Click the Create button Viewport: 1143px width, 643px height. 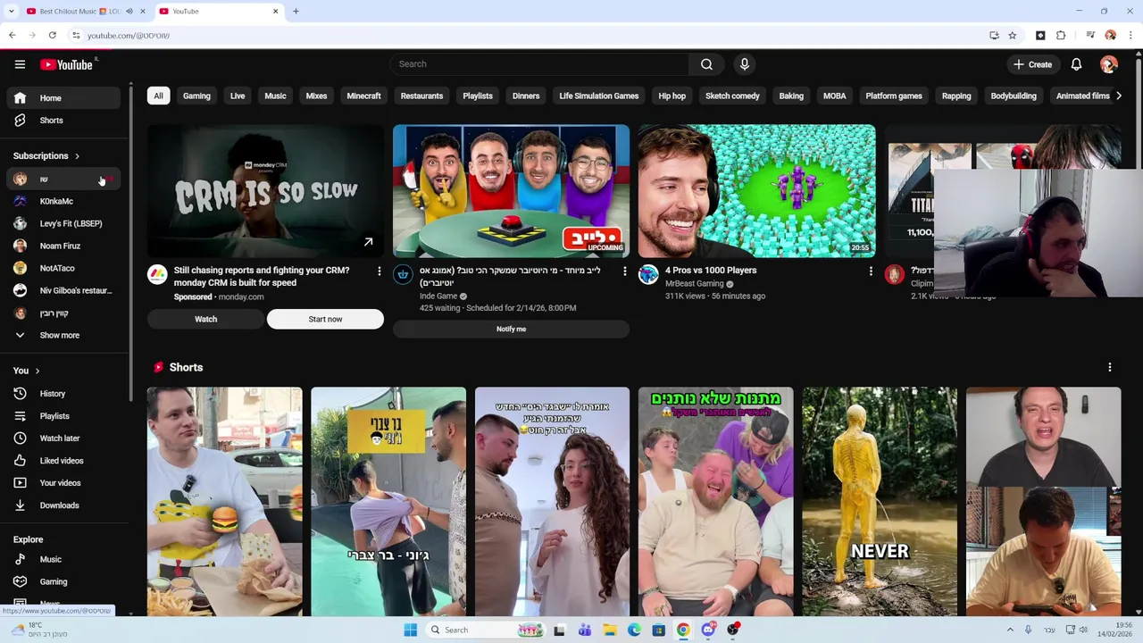point(1032,64)
